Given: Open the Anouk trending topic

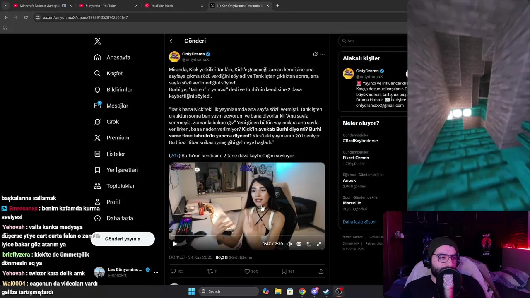Looking at the screenshot, I should [x=349, y=180].
